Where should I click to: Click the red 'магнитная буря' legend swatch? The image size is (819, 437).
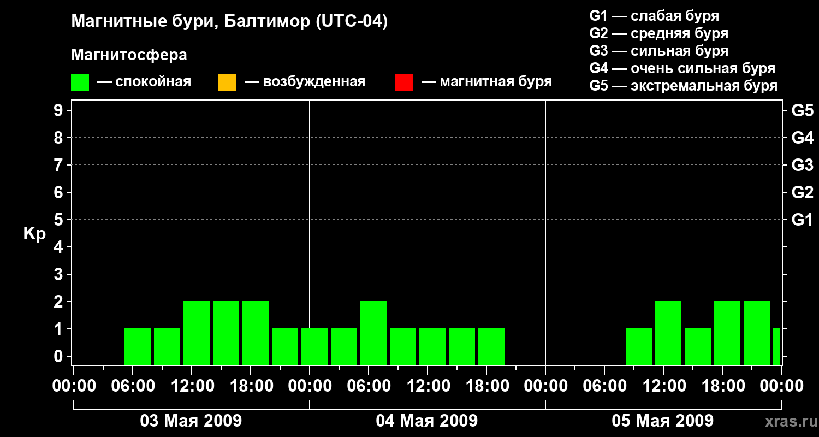pos(404,82)
